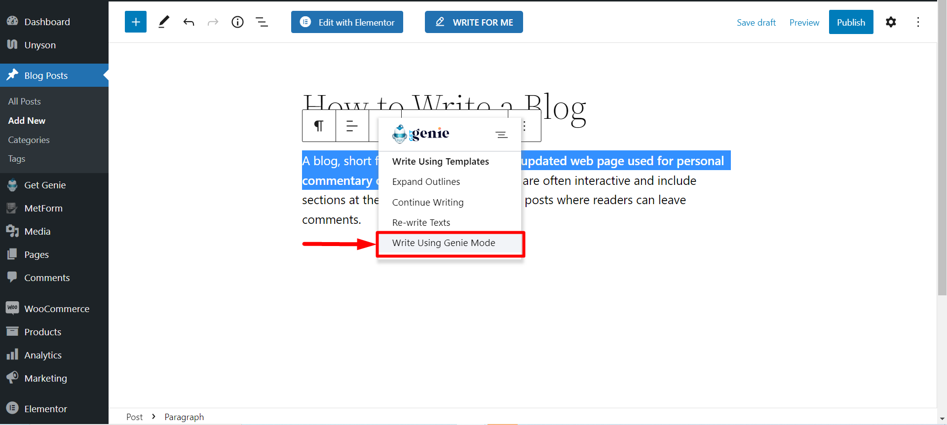The width and height of the screenshot is (947, 425).
Task: Click Save draft
Action: point(756,22)
